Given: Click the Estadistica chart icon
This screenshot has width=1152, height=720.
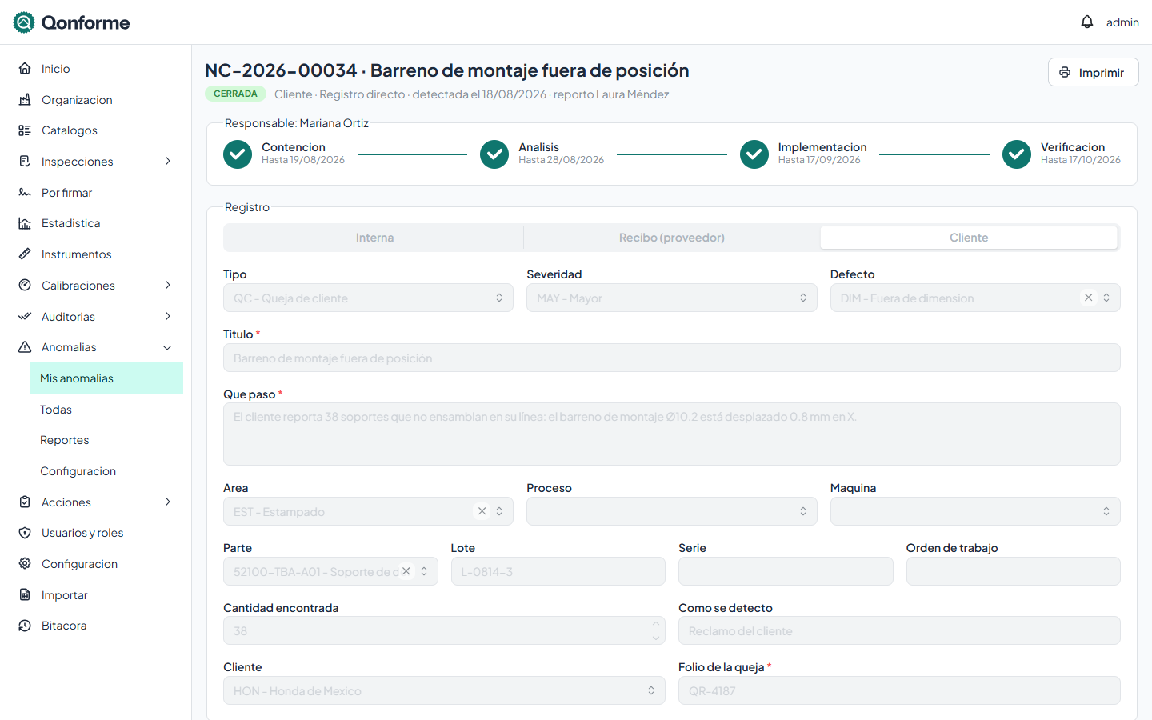Looking at the screenshot, I should 25,223.
